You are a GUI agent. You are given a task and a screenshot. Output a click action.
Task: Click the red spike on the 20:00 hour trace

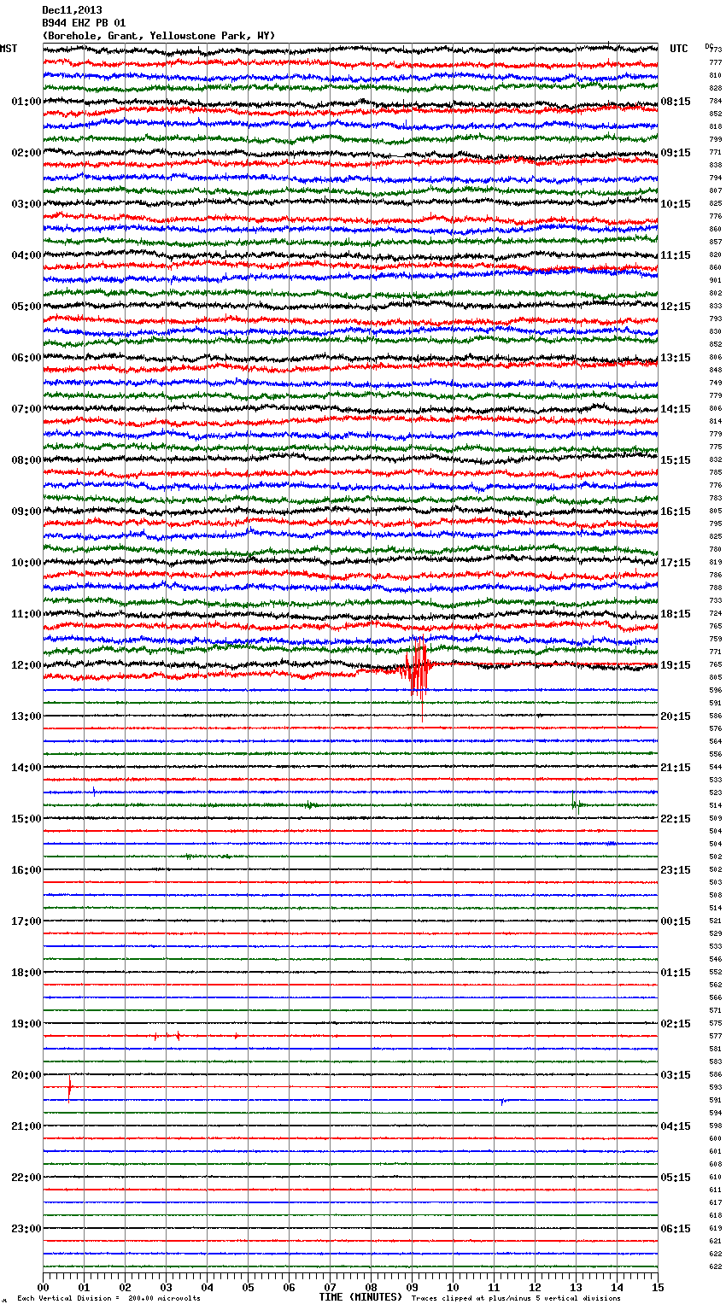[69, 1089]
